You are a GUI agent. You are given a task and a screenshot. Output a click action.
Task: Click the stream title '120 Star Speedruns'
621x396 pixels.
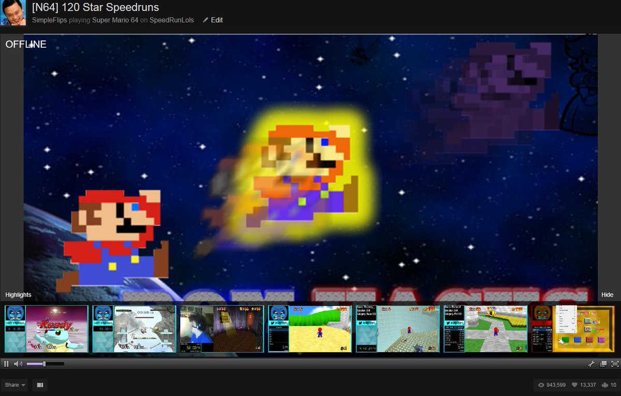coord(110,7)
